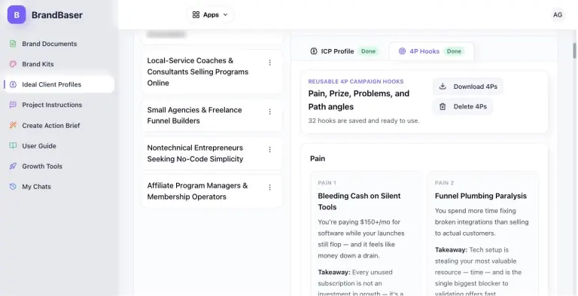Image resolution: width=578 pixels, height=296 pixels.
Task: Open My Chats
Action: pyautogui.click(x=36, y=186)
